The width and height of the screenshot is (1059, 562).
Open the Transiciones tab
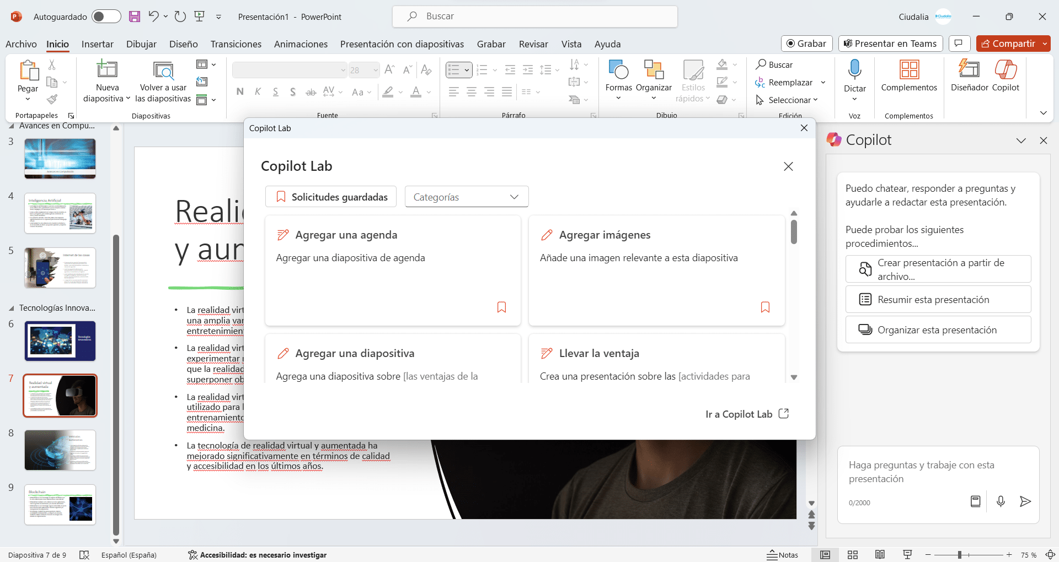[x=236, y=44]
